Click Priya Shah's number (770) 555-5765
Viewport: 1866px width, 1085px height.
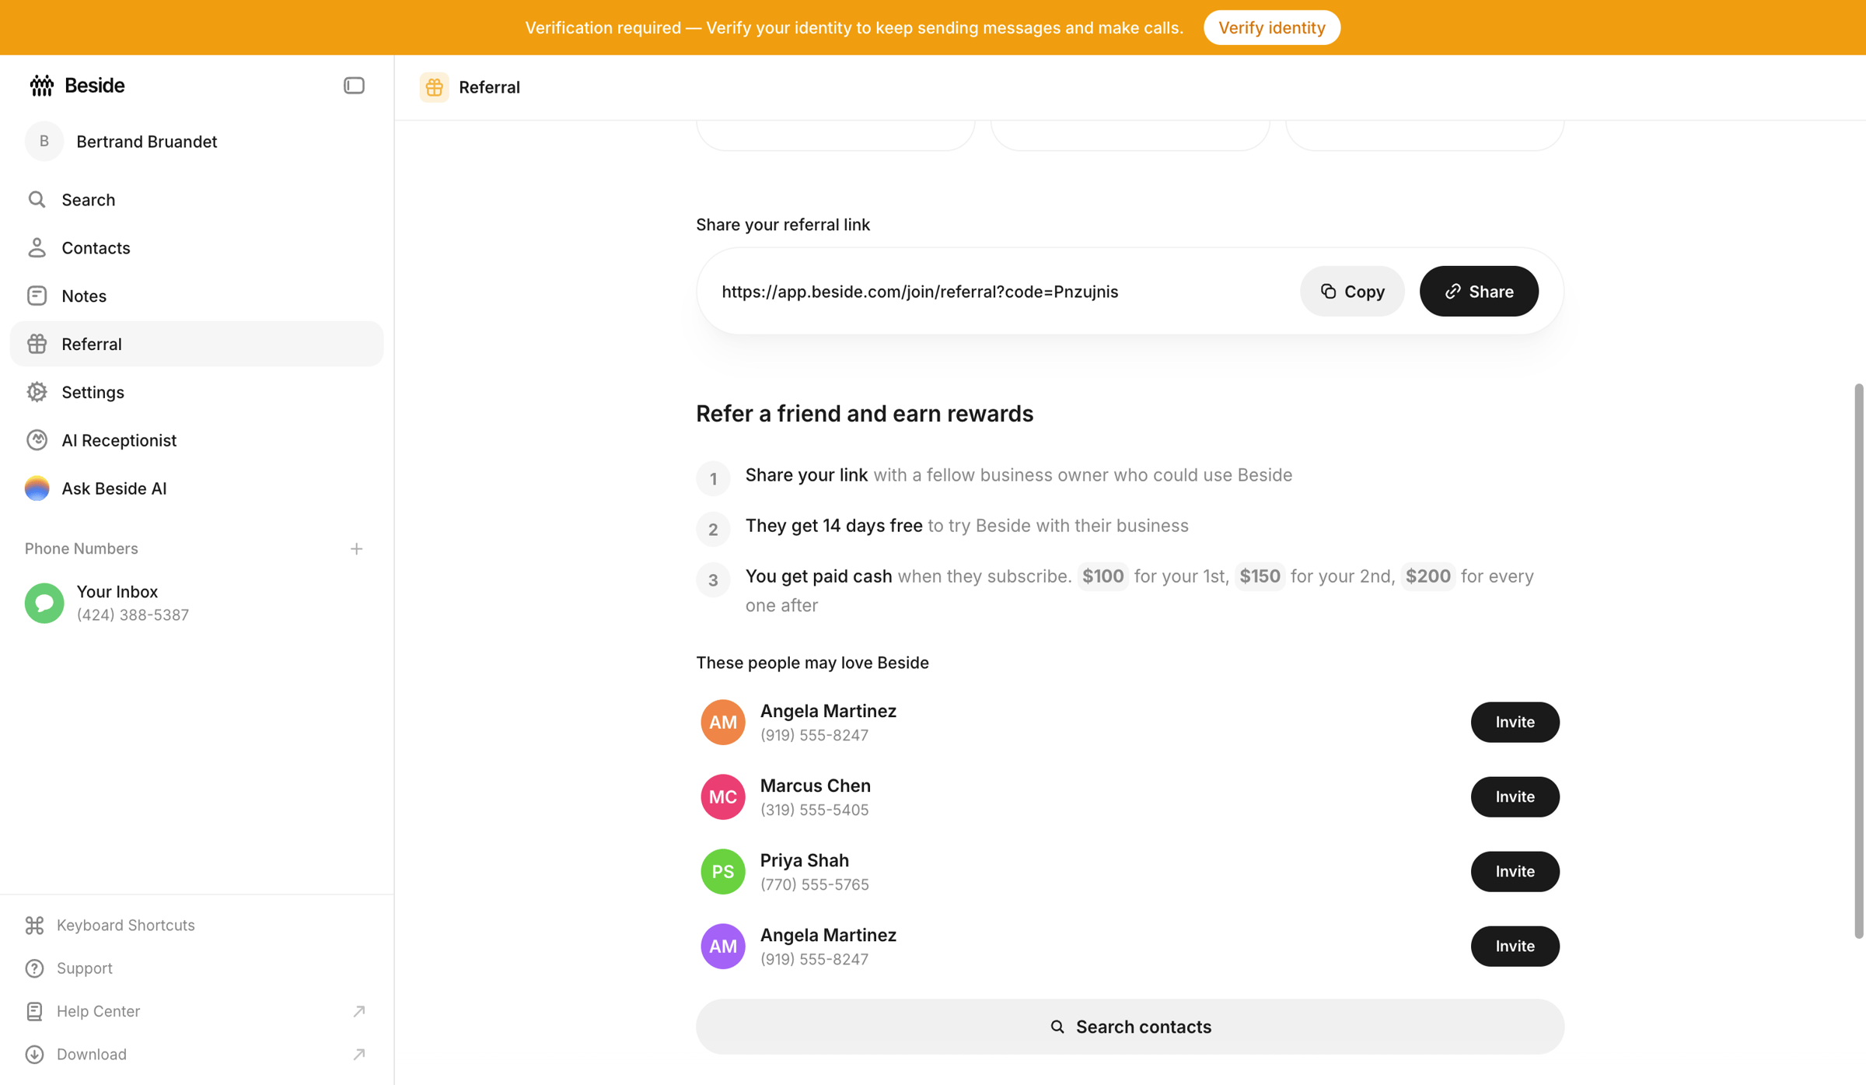pos(814,884)
